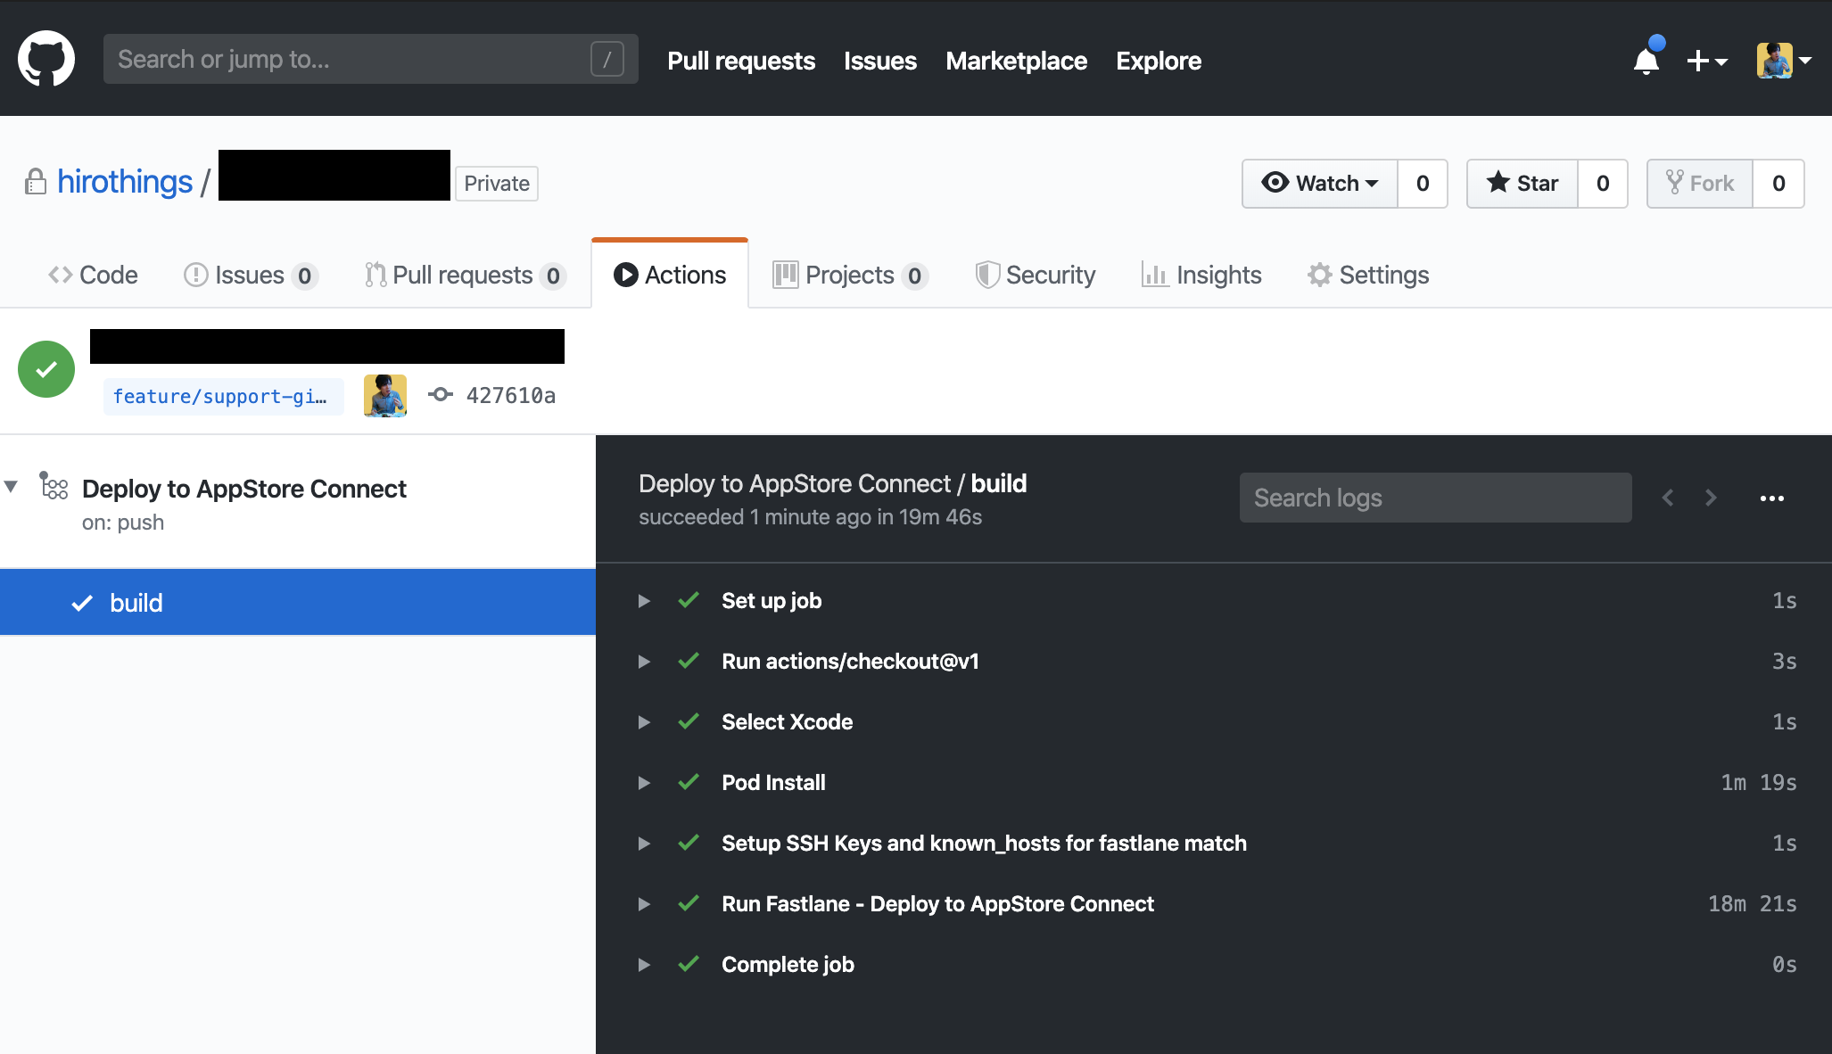Click the succeeded 1 minute ago status text
This screenshot has height=1054, width=1832.
click(x=810, y=517)
